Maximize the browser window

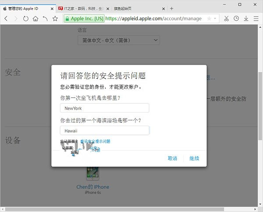click(x=240, y=4)
